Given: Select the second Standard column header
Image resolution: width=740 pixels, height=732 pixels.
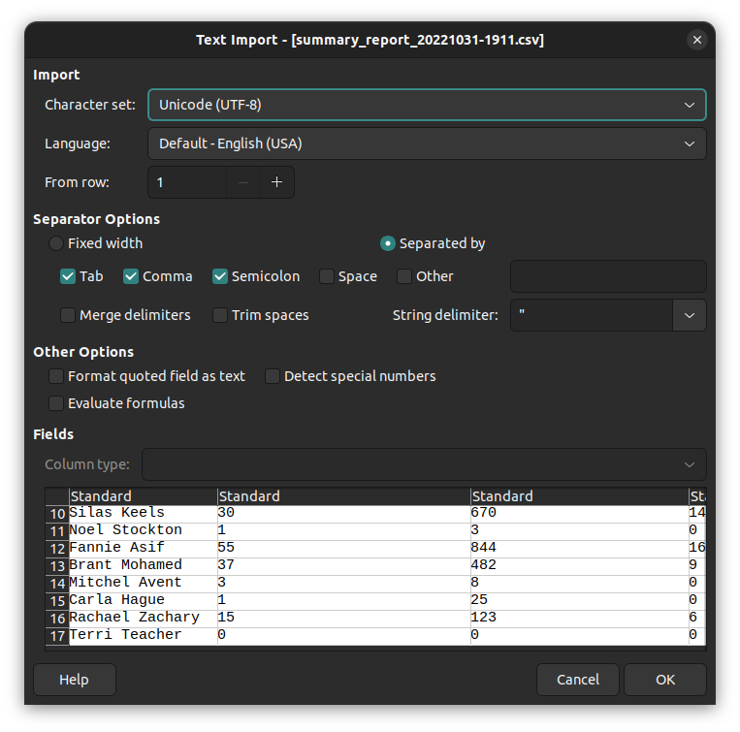Looking at the screenshot, I should click(x=344, y=496).
